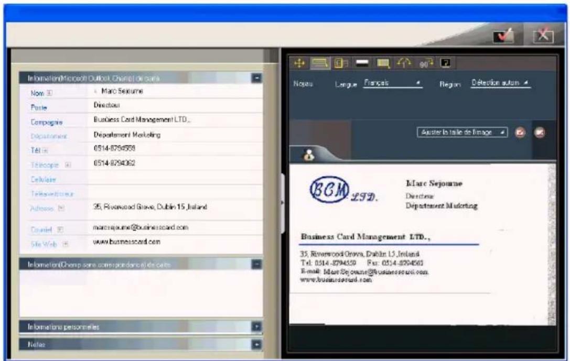Click the Cellulaire label
This screenshot has width=570, height=361.
(x=43, y=179)
